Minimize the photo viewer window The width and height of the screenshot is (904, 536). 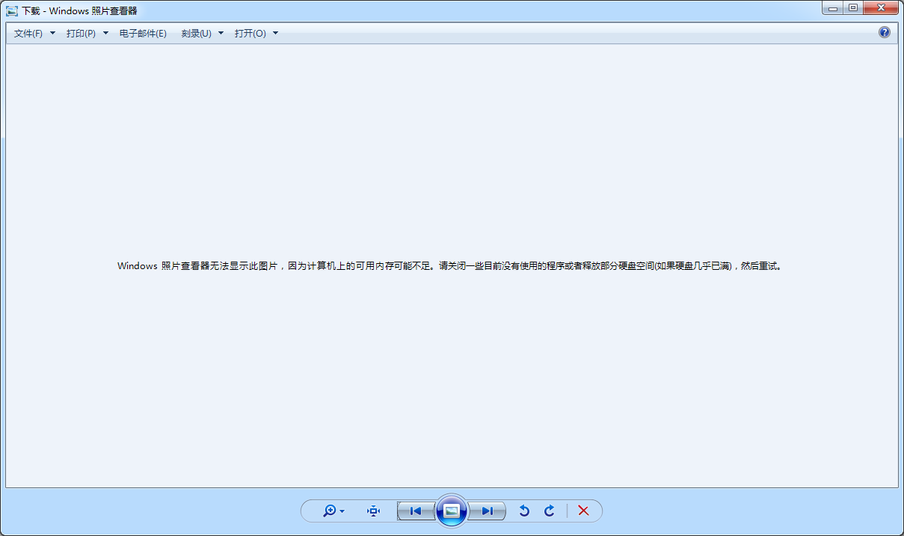[x=832, y=7]
